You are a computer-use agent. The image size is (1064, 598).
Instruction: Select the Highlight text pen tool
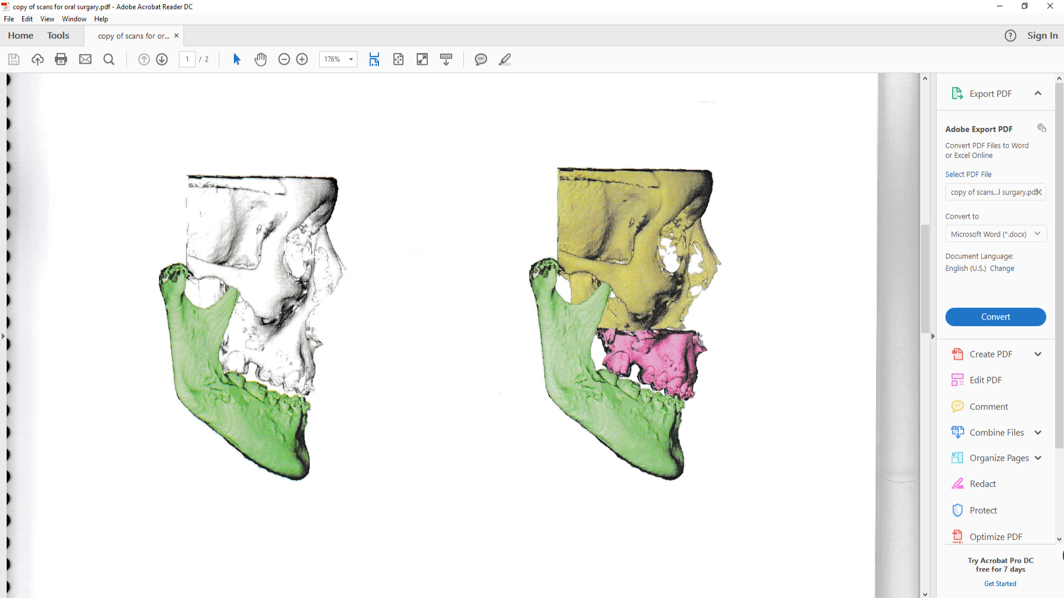click(504, 59)
